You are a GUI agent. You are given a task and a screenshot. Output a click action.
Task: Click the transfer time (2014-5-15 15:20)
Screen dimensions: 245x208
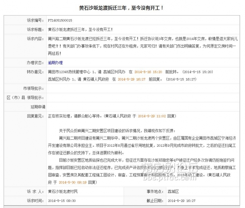198,72
